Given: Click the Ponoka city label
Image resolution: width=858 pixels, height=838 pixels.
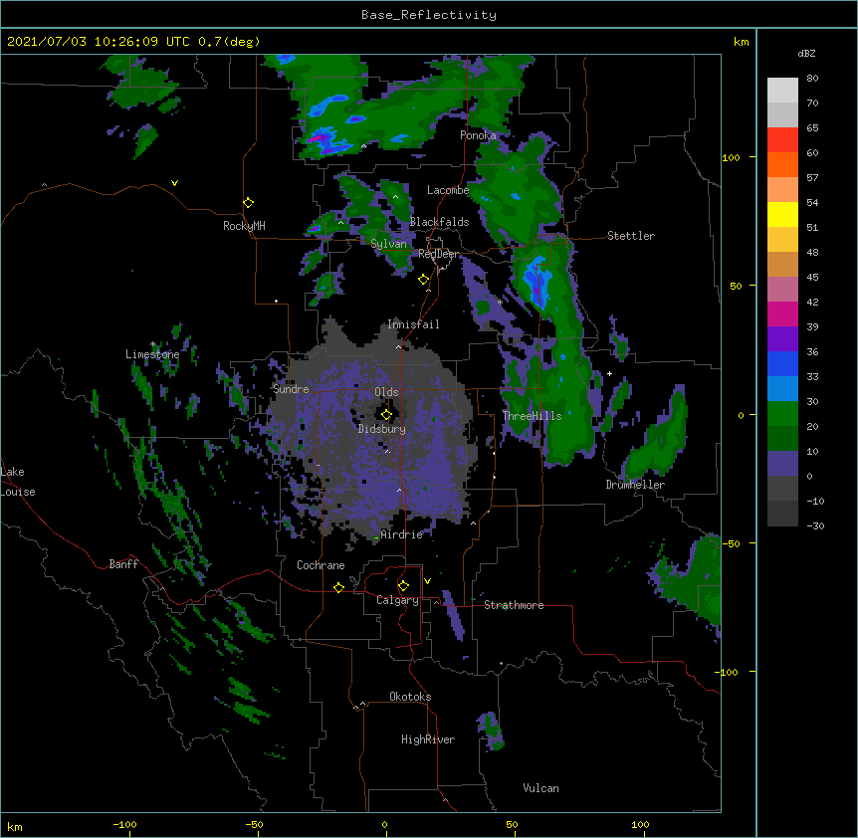Looking at the screenshot, I should pos(478,135).
